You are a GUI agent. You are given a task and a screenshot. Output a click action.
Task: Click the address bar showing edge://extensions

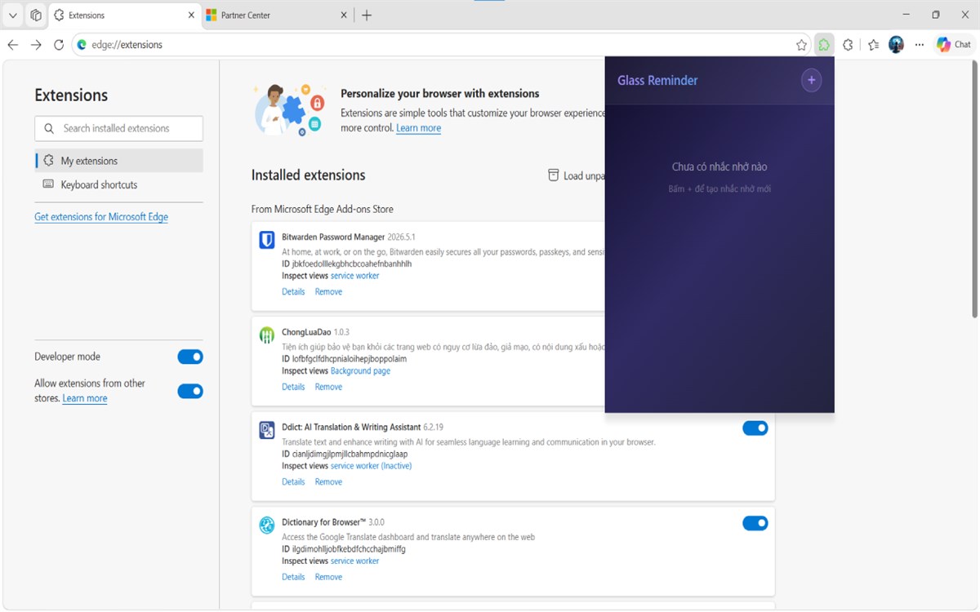433,45
